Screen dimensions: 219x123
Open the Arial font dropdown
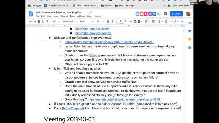87,22
